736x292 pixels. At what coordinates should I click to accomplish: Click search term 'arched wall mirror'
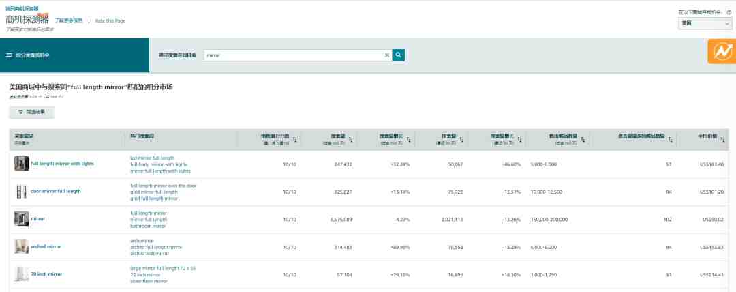[150, 254]
